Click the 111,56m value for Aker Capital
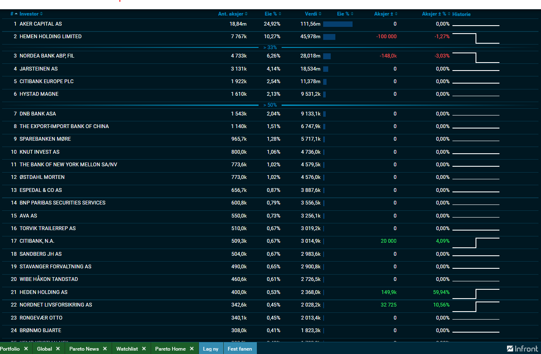The image size is (541, 354). click(311, 24)
